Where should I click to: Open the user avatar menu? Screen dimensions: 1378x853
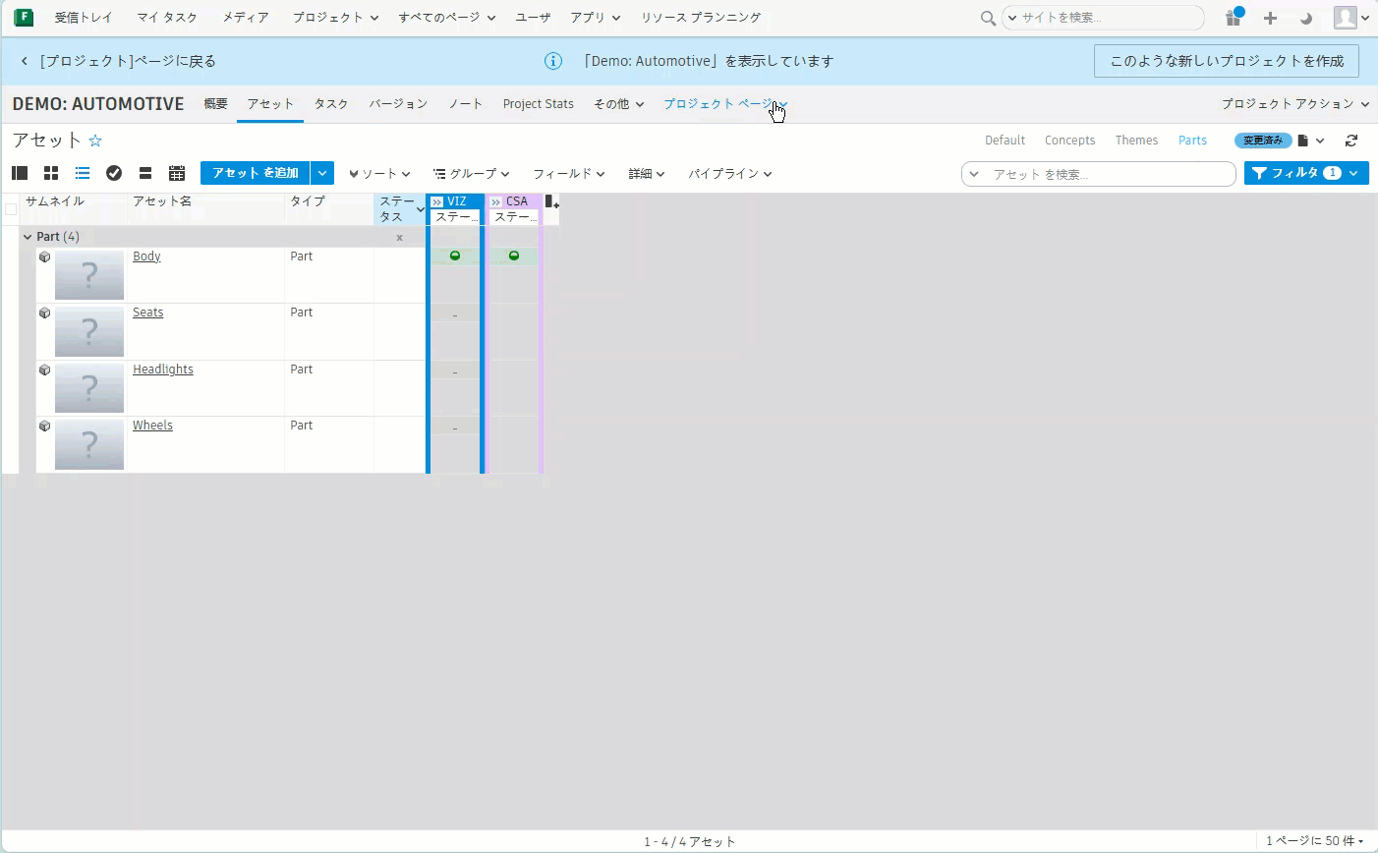[1351, 18]
